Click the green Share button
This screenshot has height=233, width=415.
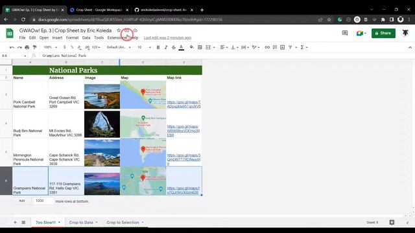click(383, 33)
